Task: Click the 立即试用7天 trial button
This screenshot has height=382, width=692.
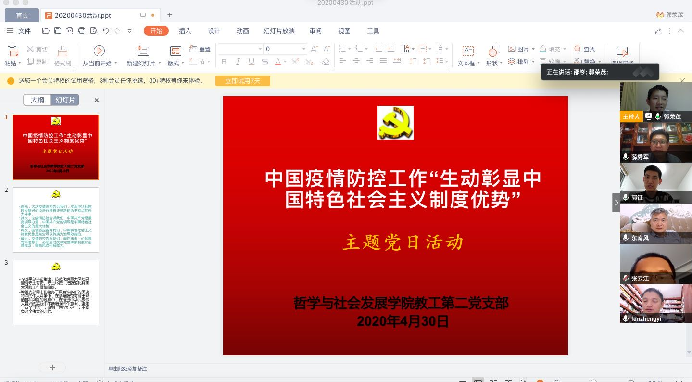Action: pyautogui.click(x=242, y=81)
